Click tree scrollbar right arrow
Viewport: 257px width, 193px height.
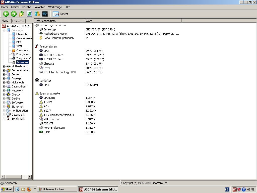coord(30,177)
